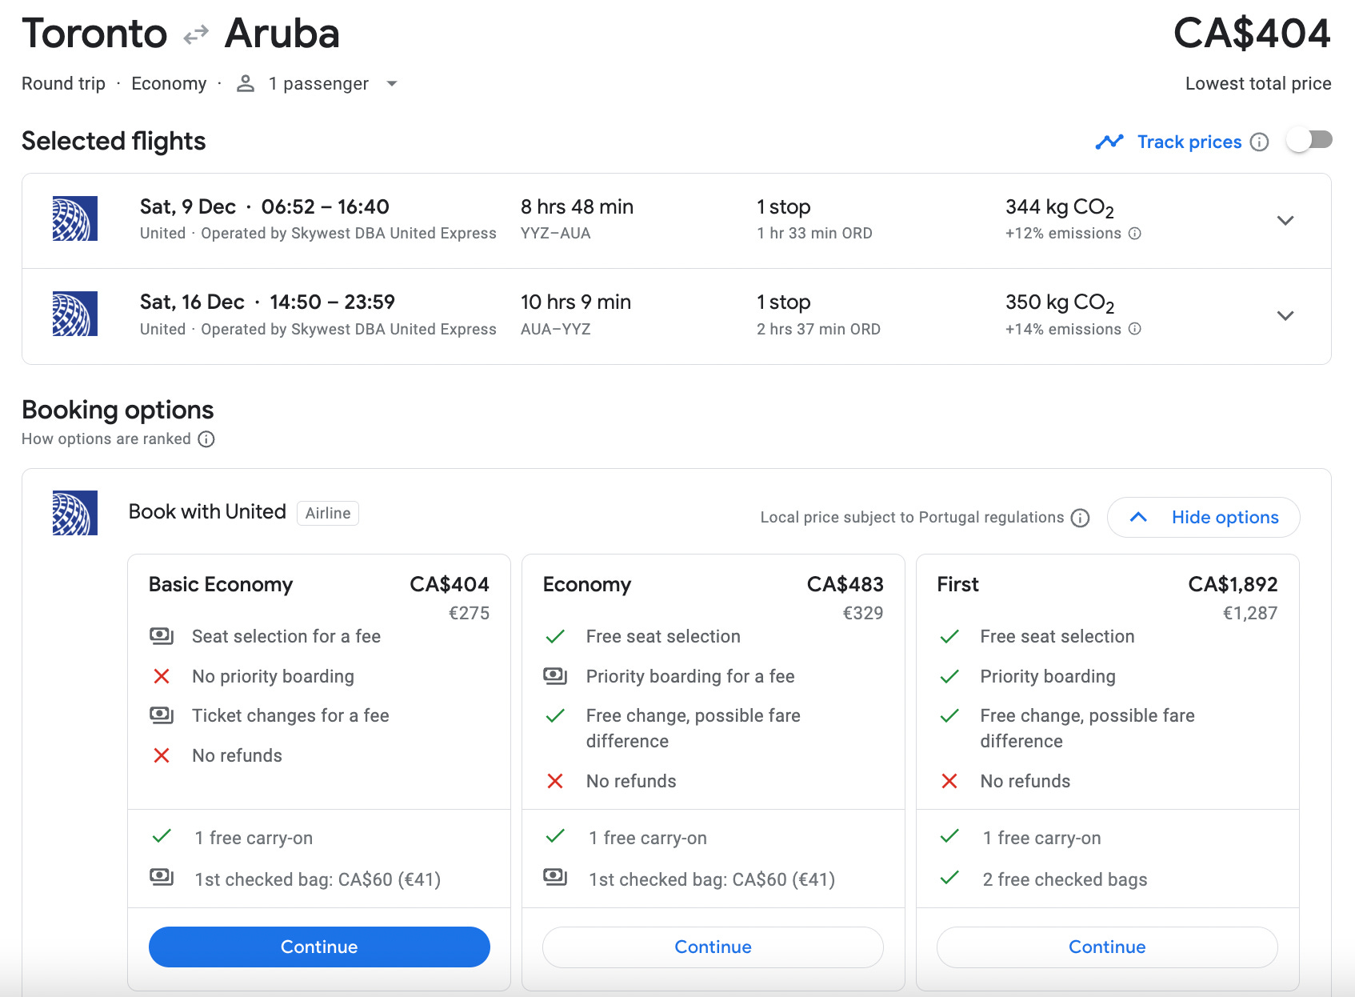
Task: Open the Track prices info icon
Action: pyautogui.click(x=1260, y=142)
